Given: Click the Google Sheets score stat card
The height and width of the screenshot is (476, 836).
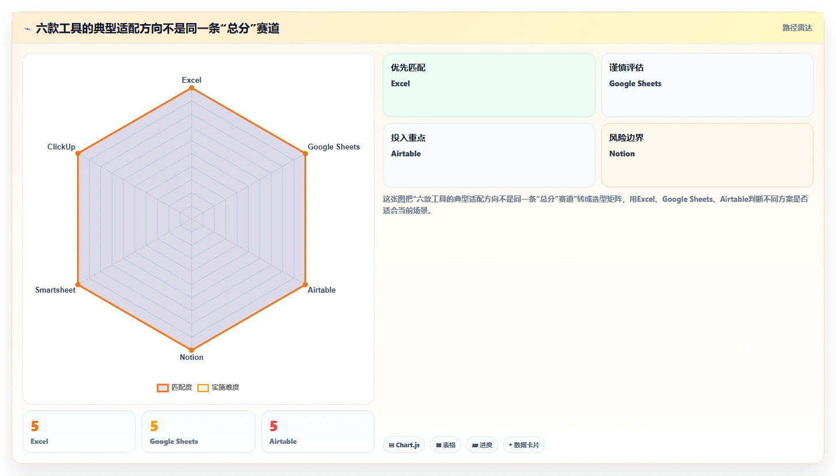Looking at the screenshot, I should pyautogui.click(x=198, y=432).
